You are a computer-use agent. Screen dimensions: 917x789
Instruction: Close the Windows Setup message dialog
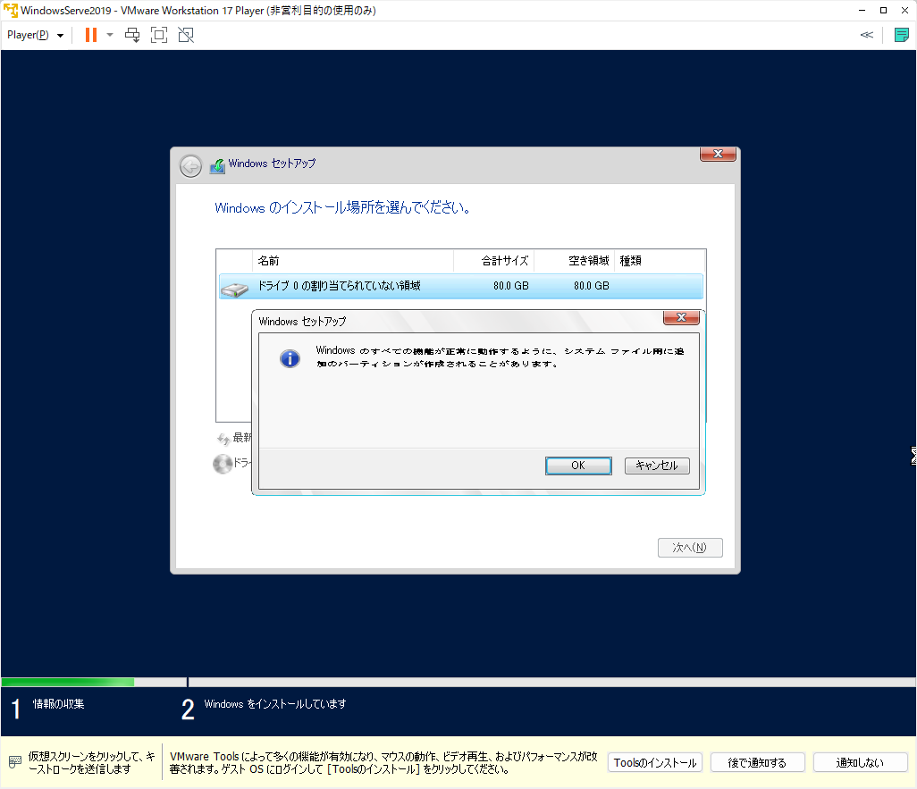[681, 317]
